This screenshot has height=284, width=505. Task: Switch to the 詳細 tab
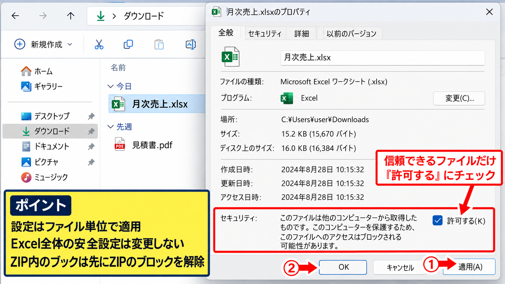[x=301, y=34]
